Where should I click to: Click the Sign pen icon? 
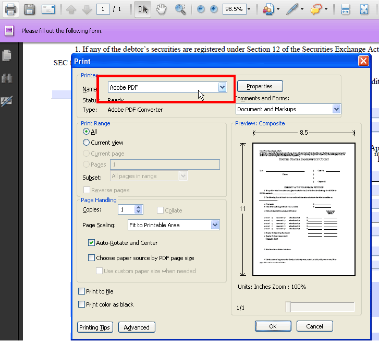tap(292, 9)
